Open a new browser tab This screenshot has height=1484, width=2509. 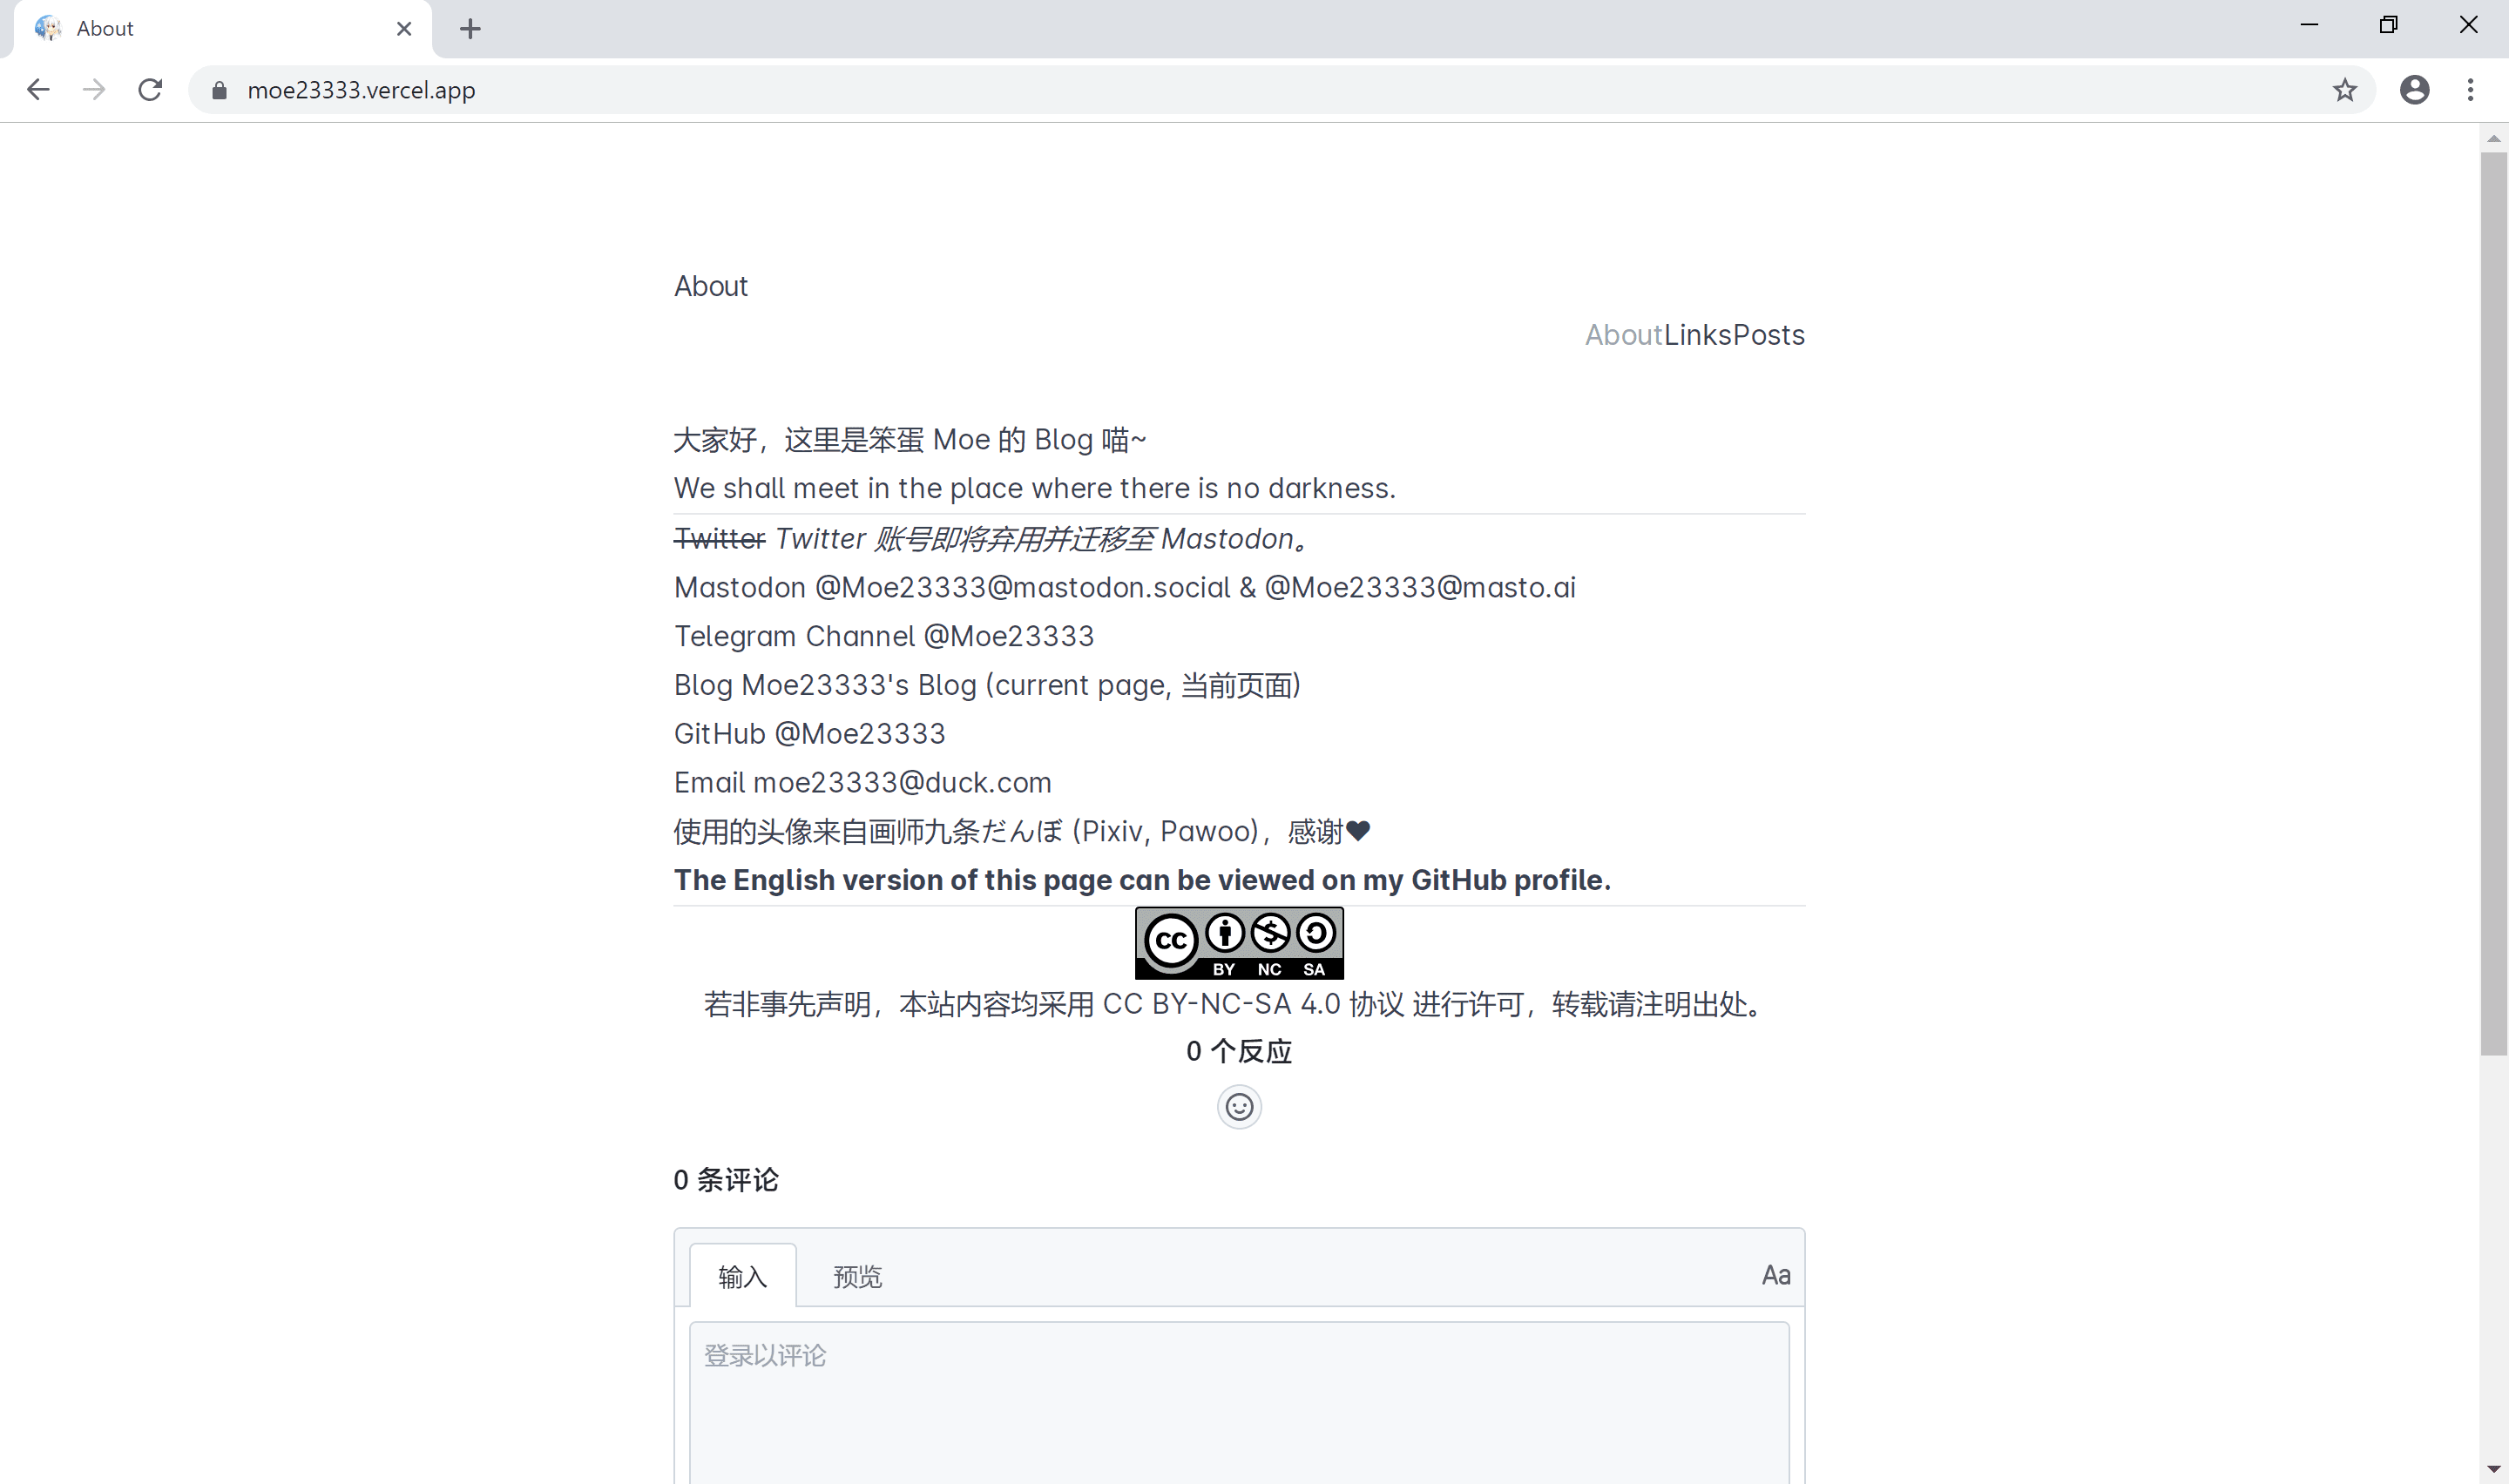coord(470,28)
